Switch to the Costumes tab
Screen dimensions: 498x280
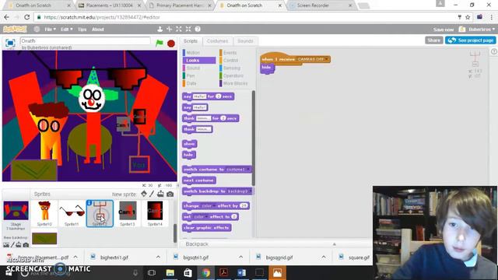pyautogui.click(x=217, y=41)
